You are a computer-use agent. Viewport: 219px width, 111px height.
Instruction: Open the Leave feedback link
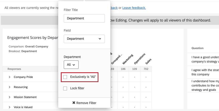(x=134, y=8)
